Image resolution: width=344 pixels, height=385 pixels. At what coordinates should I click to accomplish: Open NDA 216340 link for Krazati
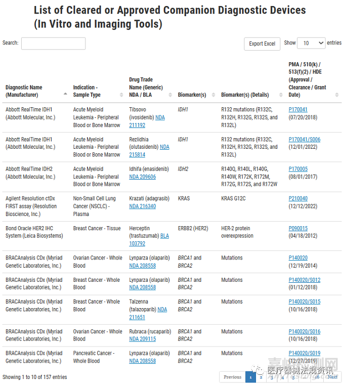click(142, 206)
